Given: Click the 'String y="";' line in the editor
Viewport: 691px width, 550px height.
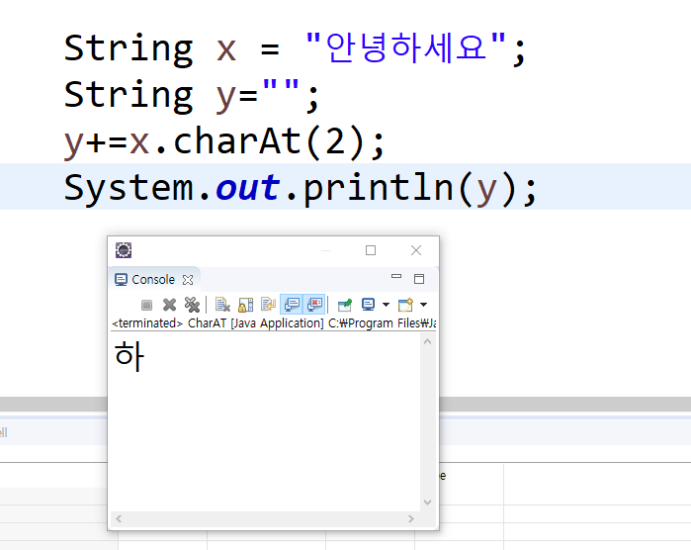Looking at the screenshot, I should (x=191, y=95).
